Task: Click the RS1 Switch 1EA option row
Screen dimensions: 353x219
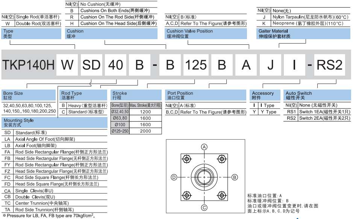Action: pyautogui.click(x=318, y=112)
